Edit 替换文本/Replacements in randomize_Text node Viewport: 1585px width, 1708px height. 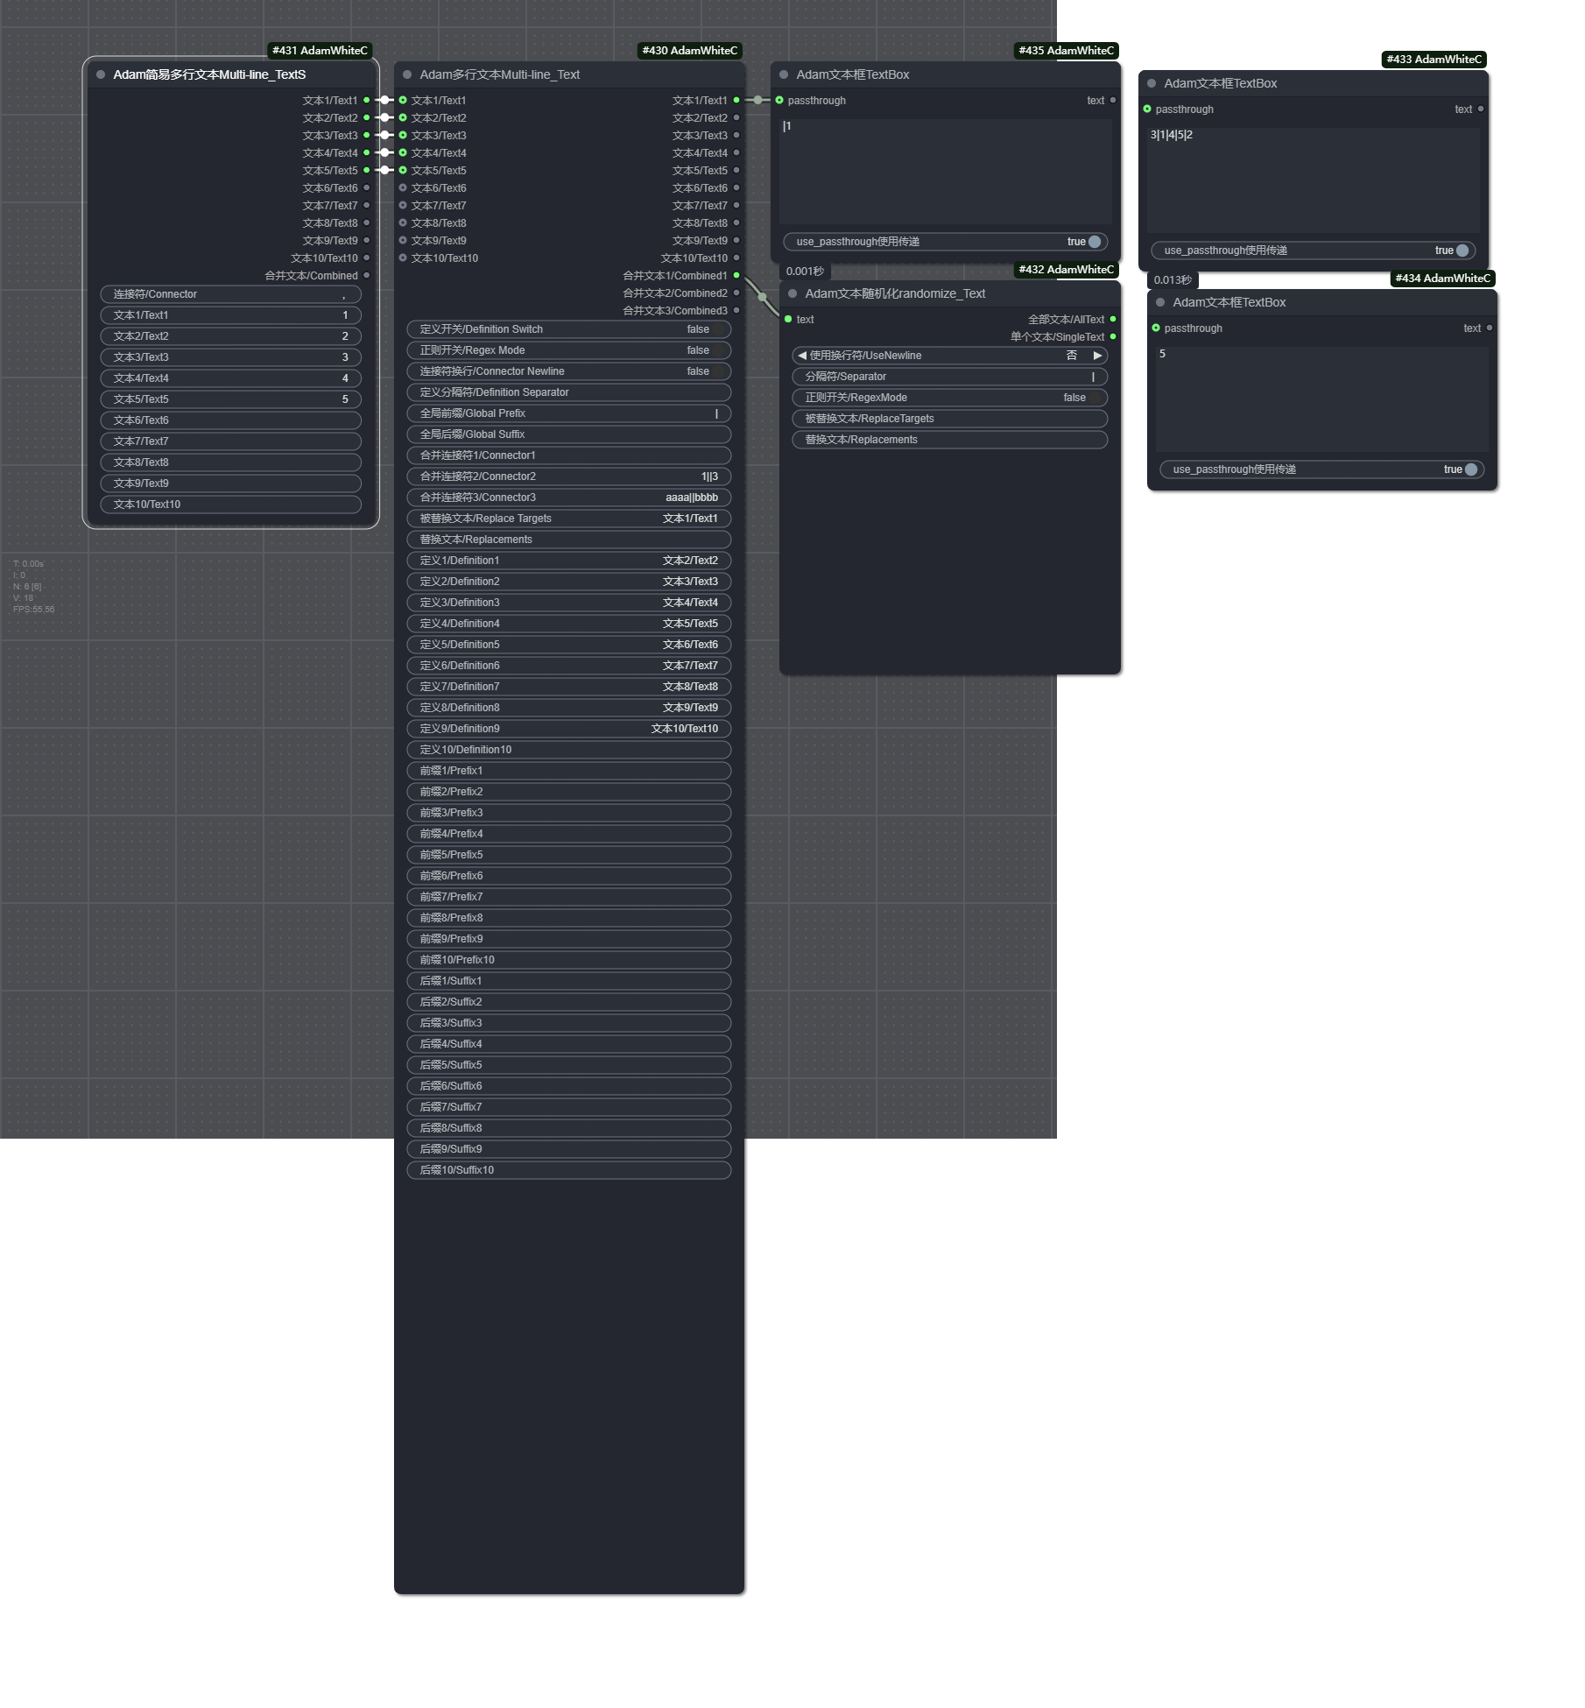coord(950,440)
